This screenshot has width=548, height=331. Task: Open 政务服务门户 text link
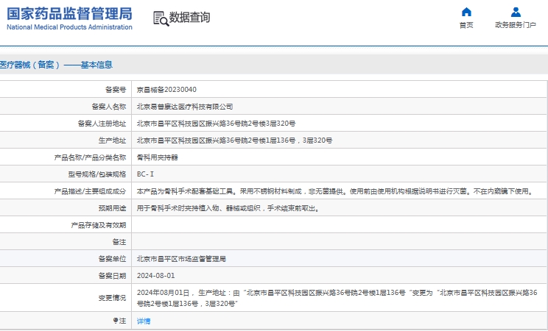click(516, 25)
